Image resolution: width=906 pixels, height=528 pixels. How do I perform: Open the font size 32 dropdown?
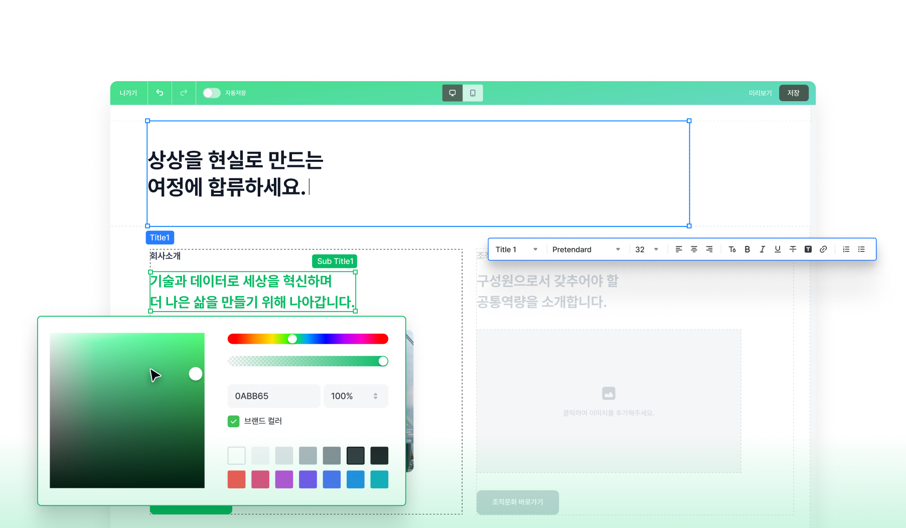[647, 249]
